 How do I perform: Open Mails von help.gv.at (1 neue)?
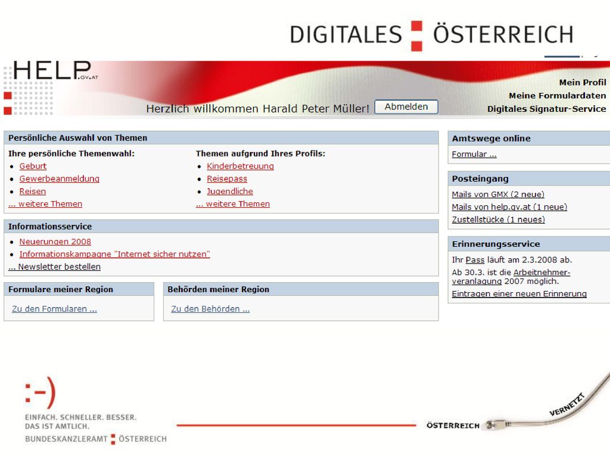tap(509, 207)
